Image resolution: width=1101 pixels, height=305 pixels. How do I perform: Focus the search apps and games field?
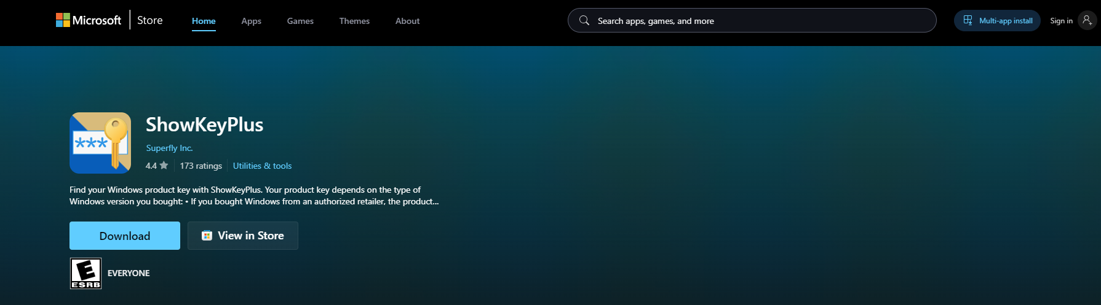click(x=752, y=20)
